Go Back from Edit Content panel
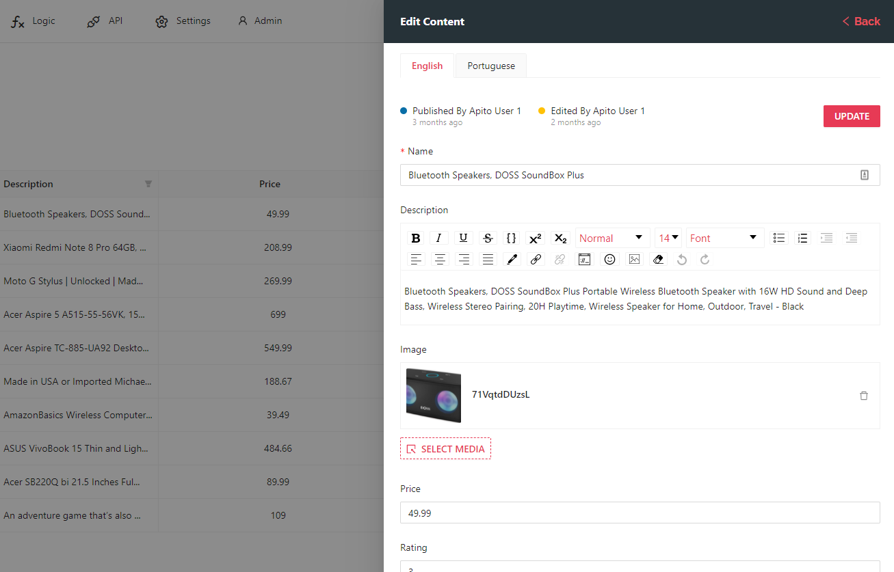 click(x=861, y=21)
